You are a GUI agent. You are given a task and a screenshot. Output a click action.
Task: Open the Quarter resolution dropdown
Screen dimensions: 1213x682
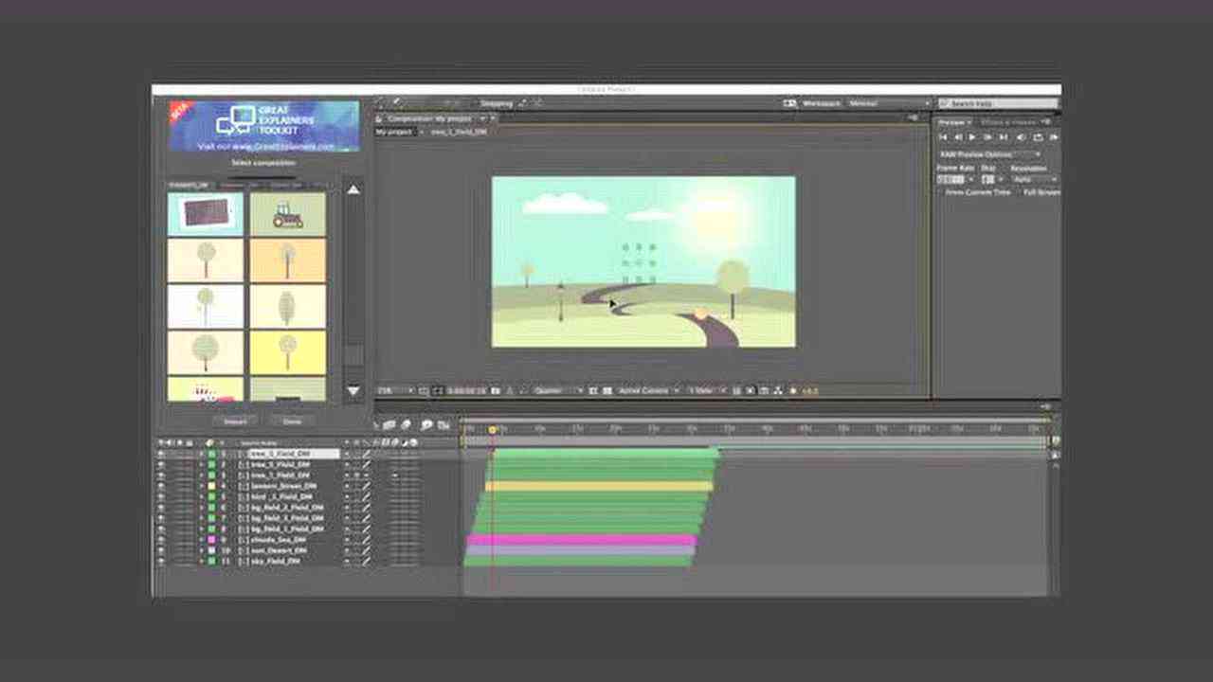558,390
